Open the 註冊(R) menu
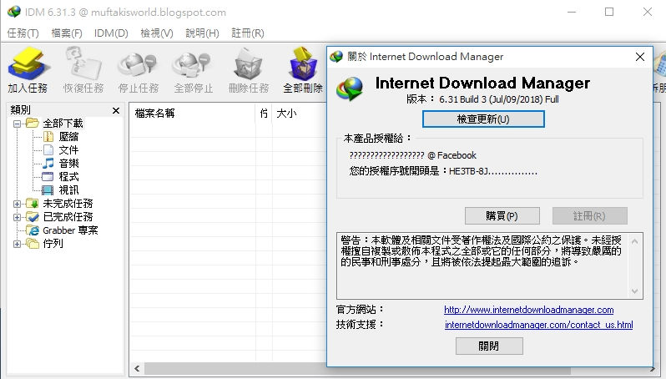The height and width of the screenshot is (379, 666). point(248,33)
